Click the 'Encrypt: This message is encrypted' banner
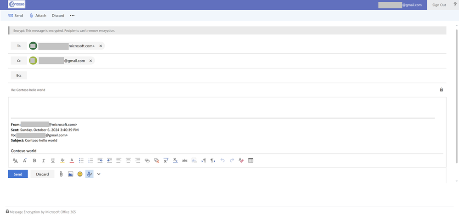The height and width of the screenshot is (221, 459). (x=227, y=30)
